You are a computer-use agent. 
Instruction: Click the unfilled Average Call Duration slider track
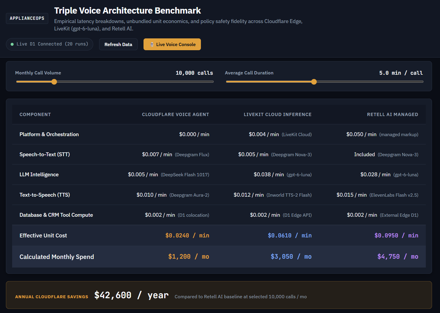pyautogui.click(x=370, y=82)
